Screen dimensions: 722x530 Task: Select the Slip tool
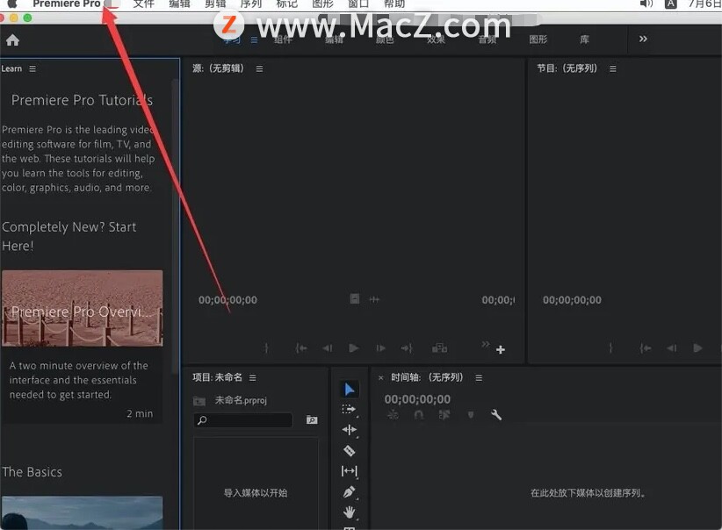point(349,471)
